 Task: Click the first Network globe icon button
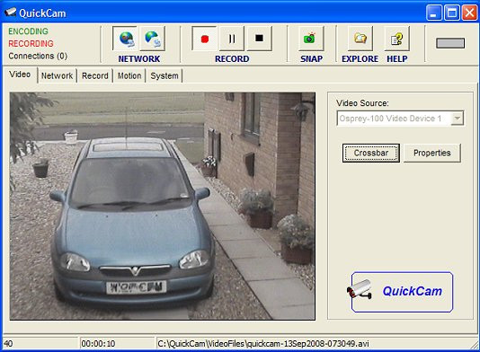[x=125, y=39]
